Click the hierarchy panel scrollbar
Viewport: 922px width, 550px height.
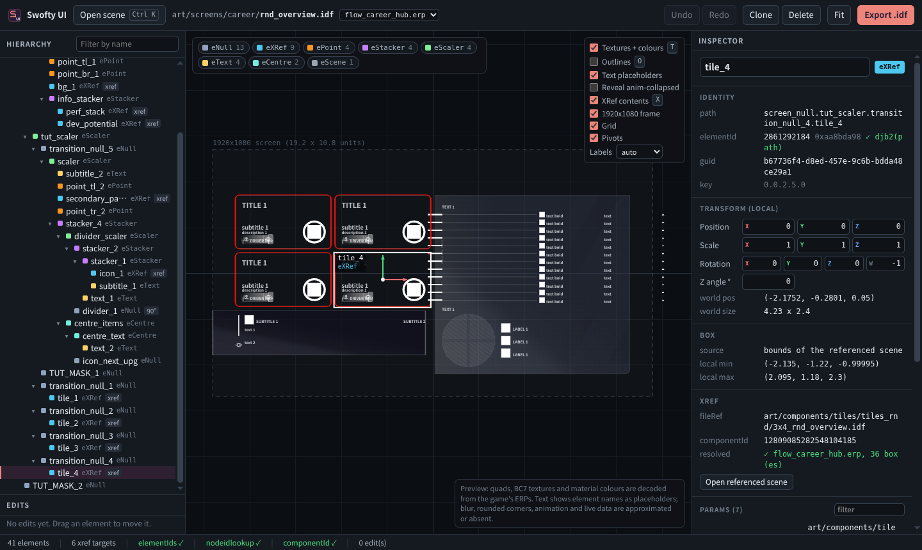(x=180, y=307)
